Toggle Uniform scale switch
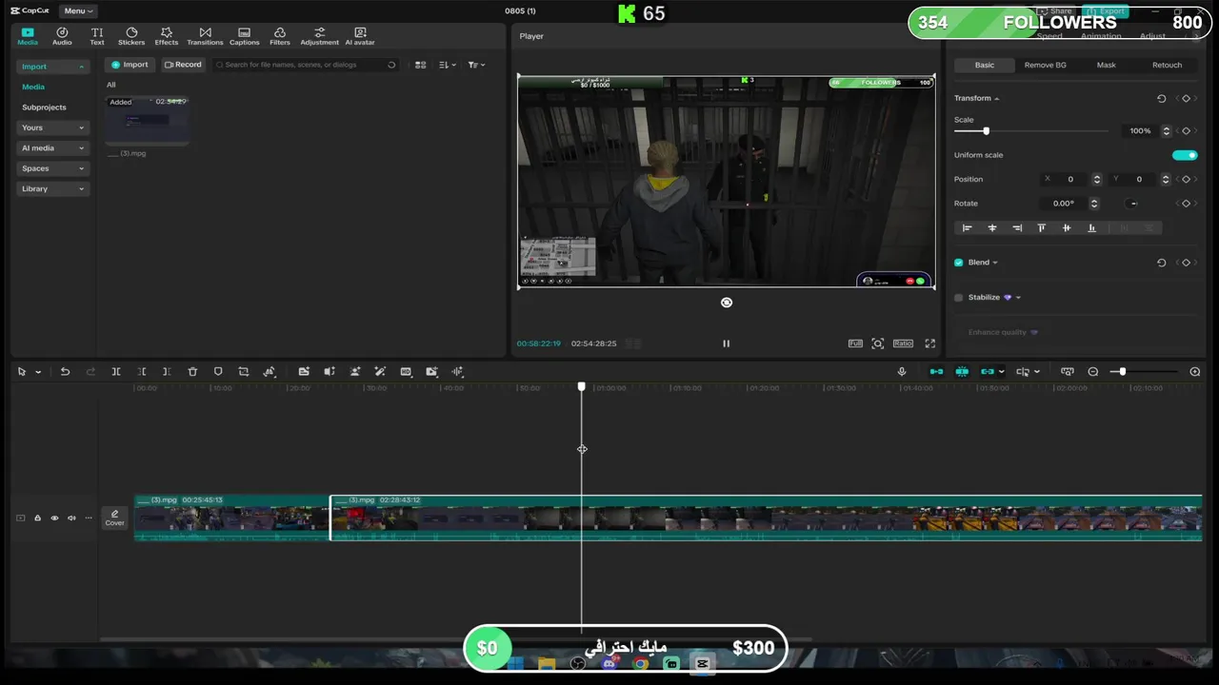Screen dimensions: 1219x685 (x=1185, y=155)
